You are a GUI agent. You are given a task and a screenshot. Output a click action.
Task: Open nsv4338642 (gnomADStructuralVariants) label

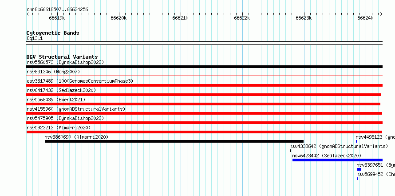click(339, 146)
